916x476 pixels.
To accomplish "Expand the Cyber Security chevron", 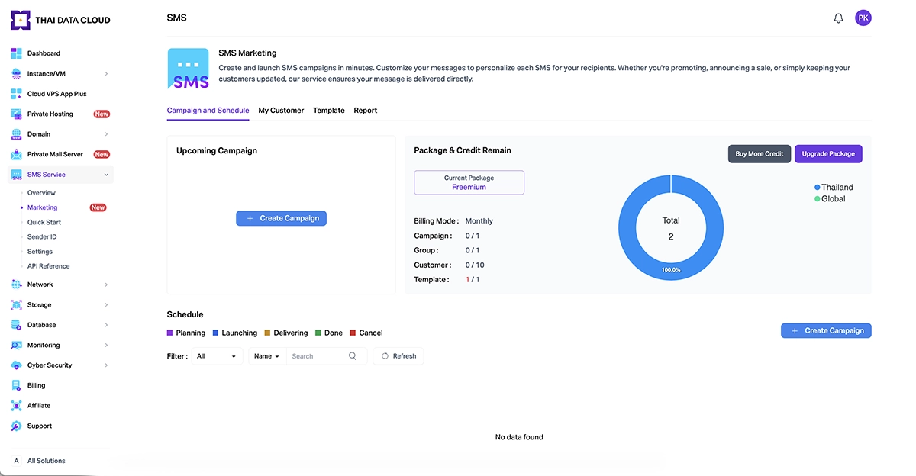I will coord(106,365).
